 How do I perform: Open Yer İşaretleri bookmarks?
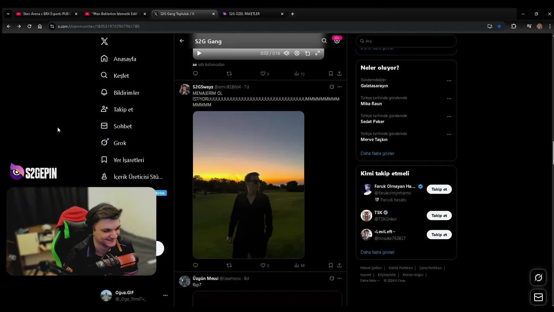pos(122,160)
